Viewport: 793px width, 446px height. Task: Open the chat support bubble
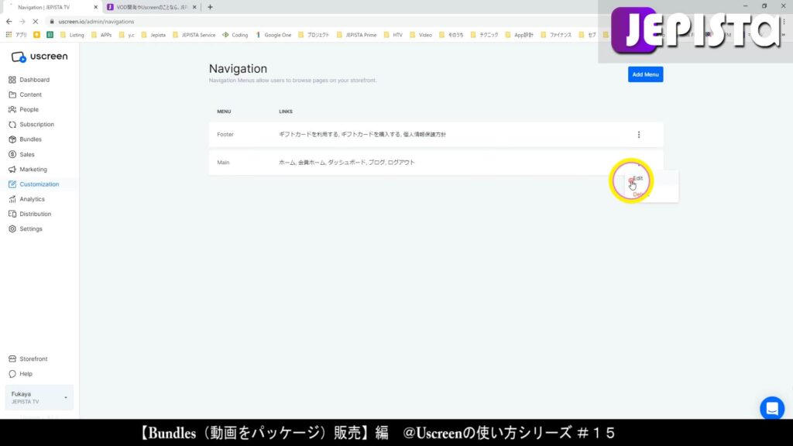pos(772,408)
